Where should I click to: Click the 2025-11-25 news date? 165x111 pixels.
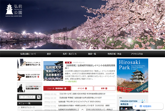tap(50, 106)
